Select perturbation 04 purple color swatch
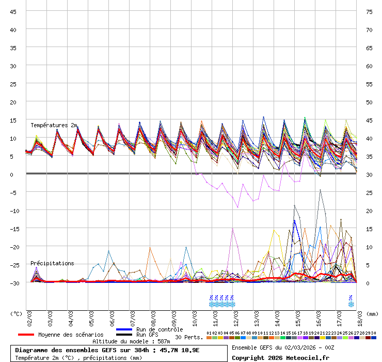 coord(226,338)
